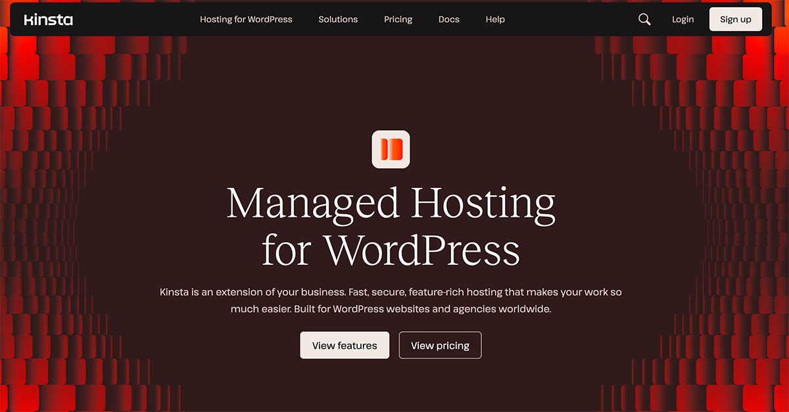This screenshot has width=789, height=412.
Task: Open the search magnifier icon
Action: point(644,20)
